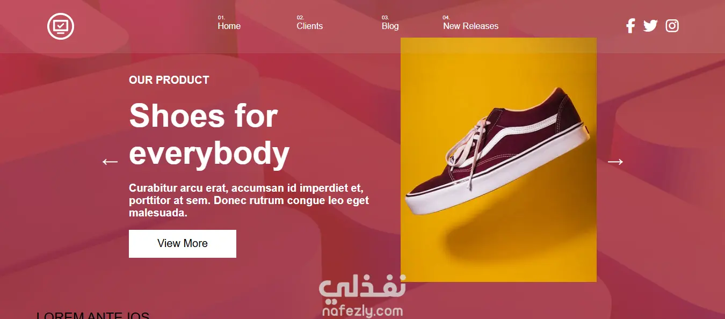Viewport: 725px width, 319px height.
Task: Click the 01. number above Home
Action: (x=221, y=17)
